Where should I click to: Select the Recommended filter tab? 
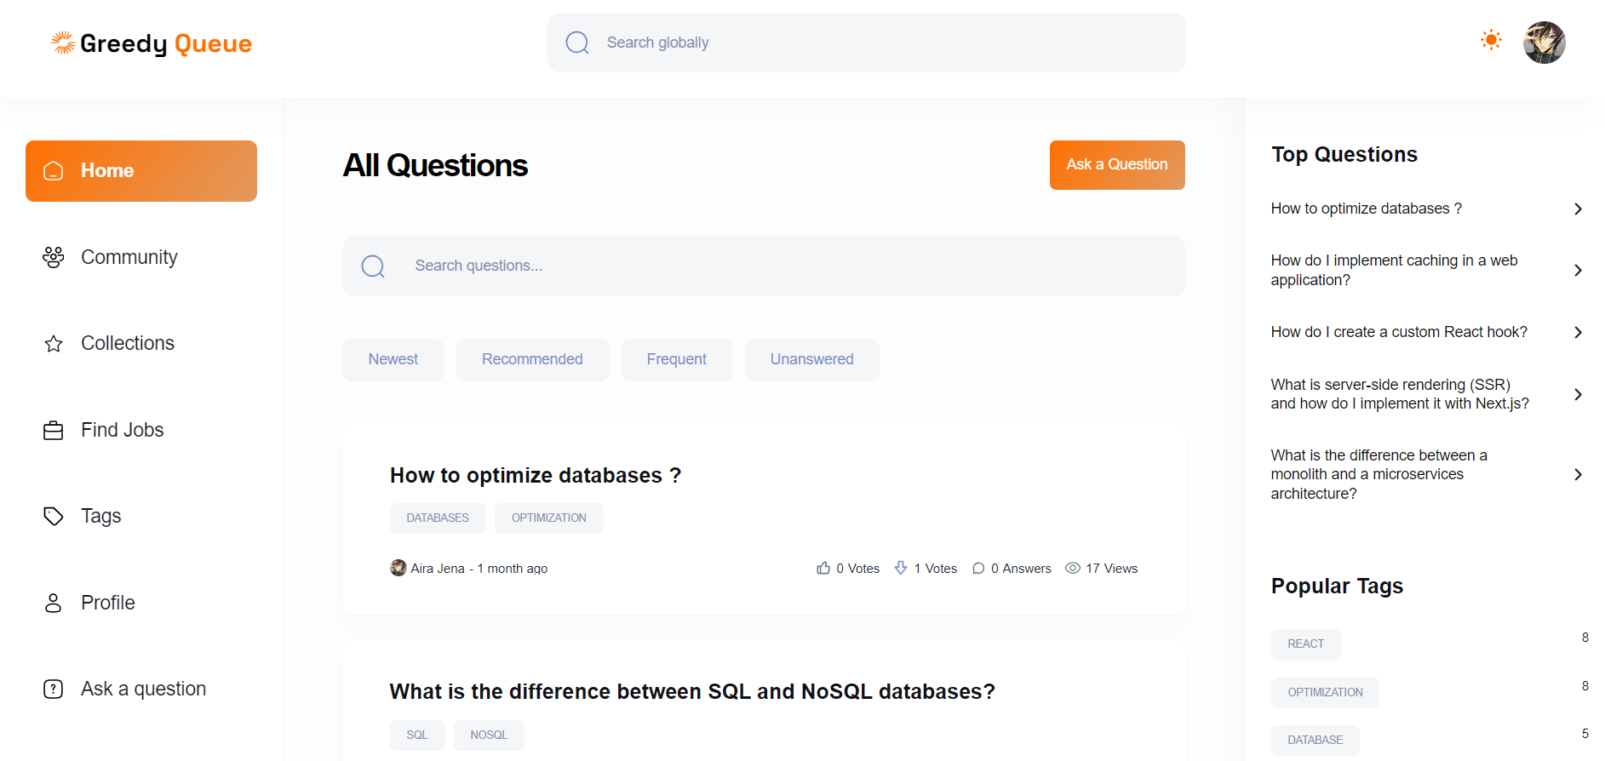(x=532, y=359)
